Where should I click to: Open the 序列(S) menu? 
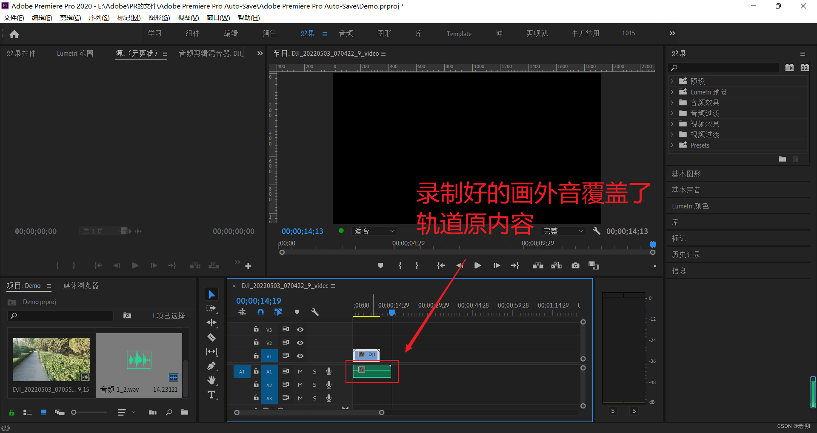pyautogui.click(x=99, y=17)
